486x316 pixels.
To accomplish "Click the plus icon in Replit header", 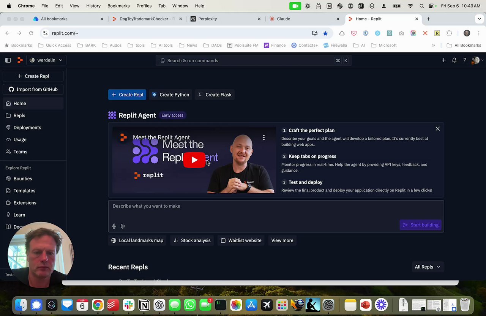I will pyautogui.click(x=443, y=60).
